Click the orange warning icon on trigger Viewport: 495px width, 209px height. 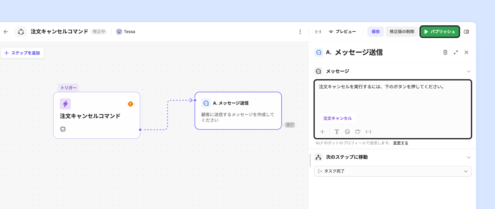click(x=130, y=104)
